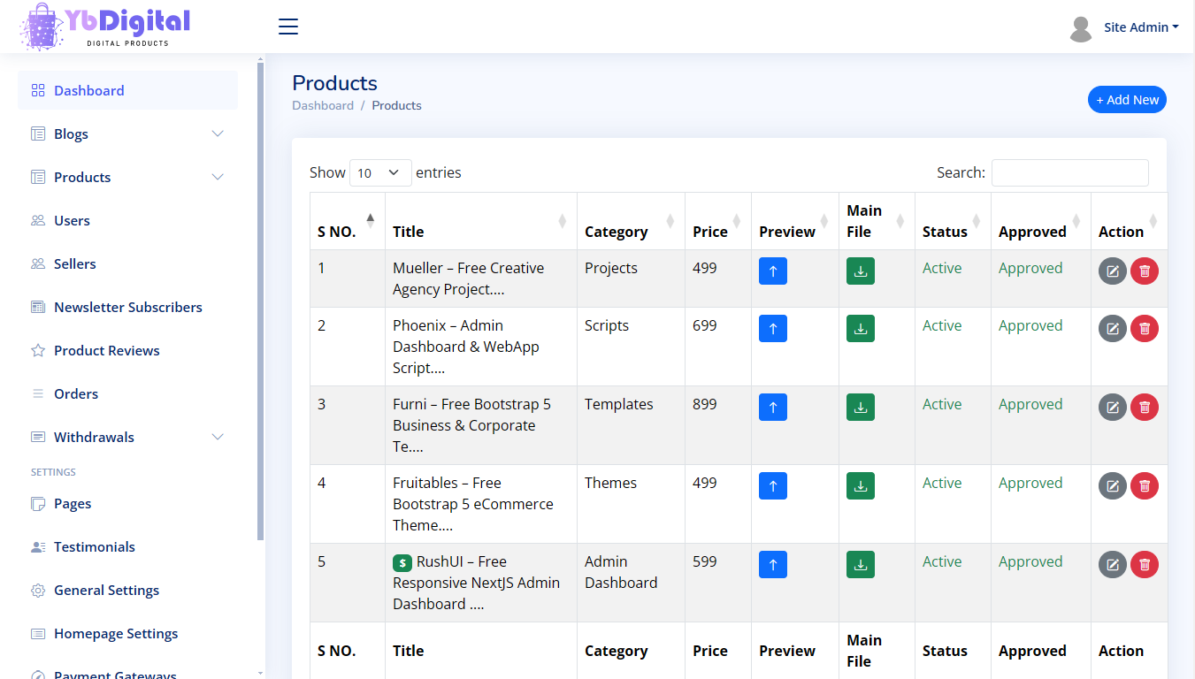Follow the Dashboard breadcrumb link
Image resolution: width=1195 pixels, height=679 pixels.
click(323, 105)
